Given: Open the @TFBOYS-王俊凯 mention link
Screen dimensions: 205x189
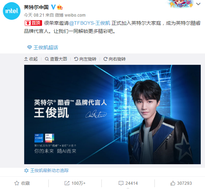Looking at the screenshot, I should click(x=89, y=23).
